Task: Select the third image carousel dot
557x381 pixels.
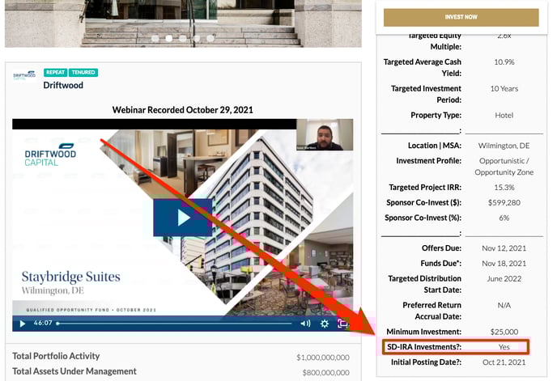Action: (183, 38)
